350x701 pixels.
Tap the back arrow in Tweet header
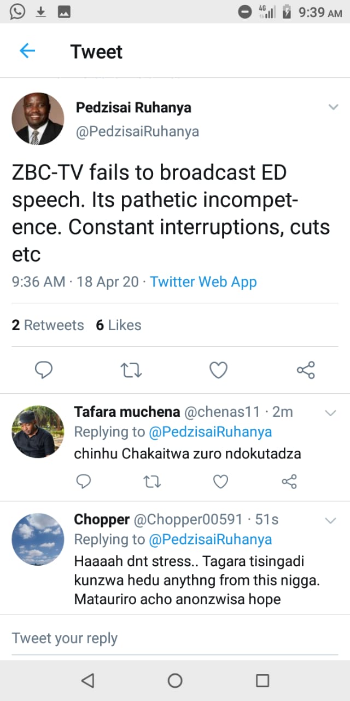coord(27,51)
